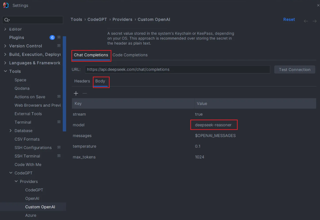Image resolution: width=320 pixels, height=220 pixels.
Task: Open Code With Me settings
Action: pos(28,165)
